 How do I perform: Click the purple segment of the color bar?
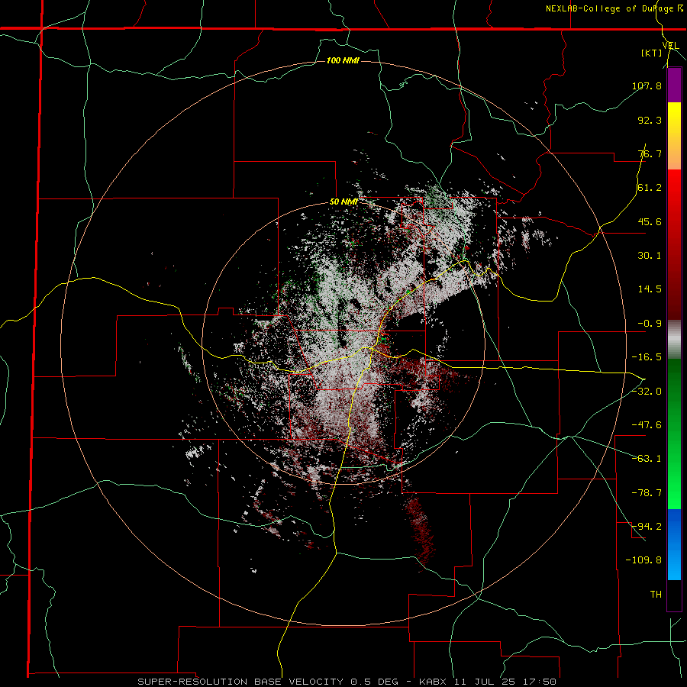(674, 85)
